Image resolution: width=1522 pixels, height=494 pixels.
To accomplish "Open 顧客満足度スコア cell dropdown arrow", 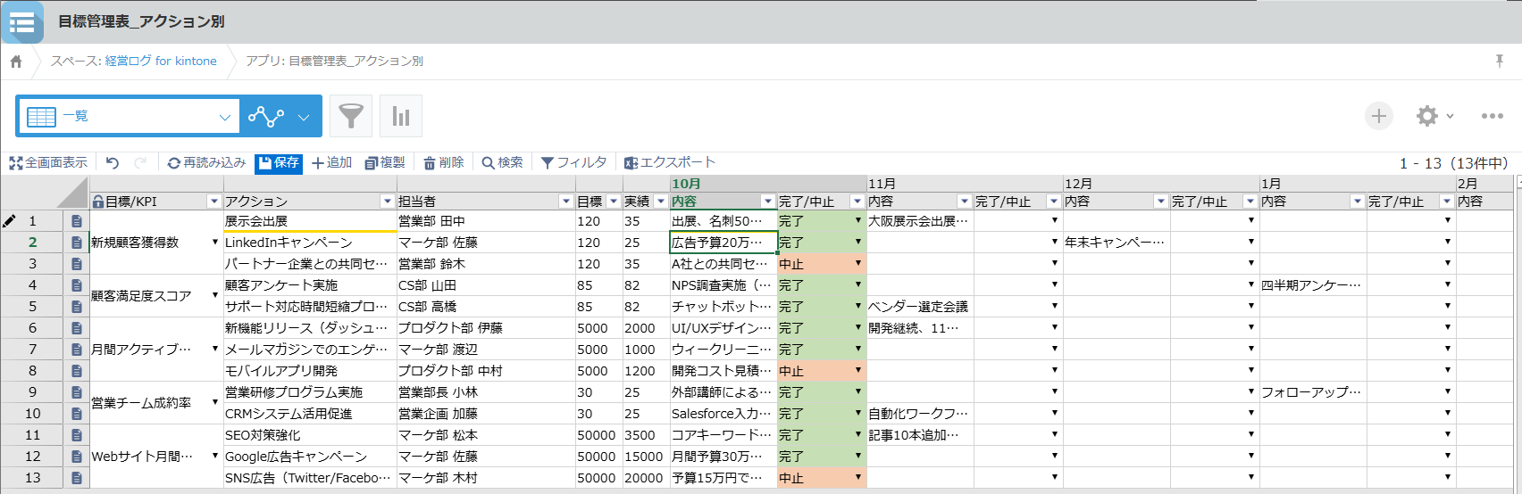I will click(x=215, y=295).
